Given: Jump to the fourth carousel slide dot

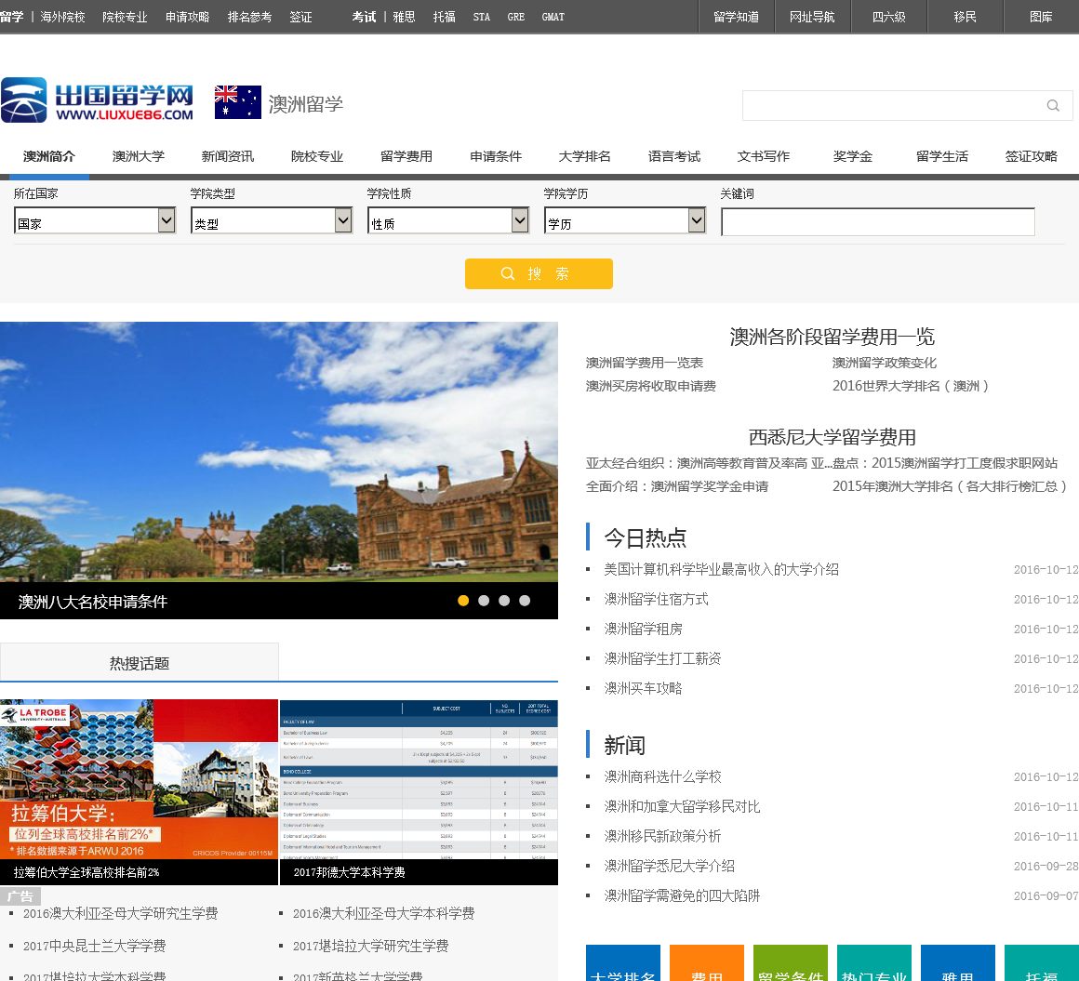Looking at the screenshot, I should pyautogui.click(x=525, y=601).
